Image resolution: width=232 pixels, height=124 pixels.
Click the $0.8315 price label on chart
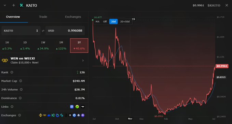tap(221, 77)
